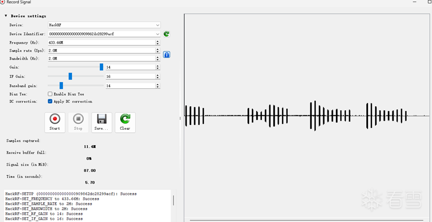Open the Device dropdown showing HackRF
This screenshot has height=222, width=432.
coord(104,25)
